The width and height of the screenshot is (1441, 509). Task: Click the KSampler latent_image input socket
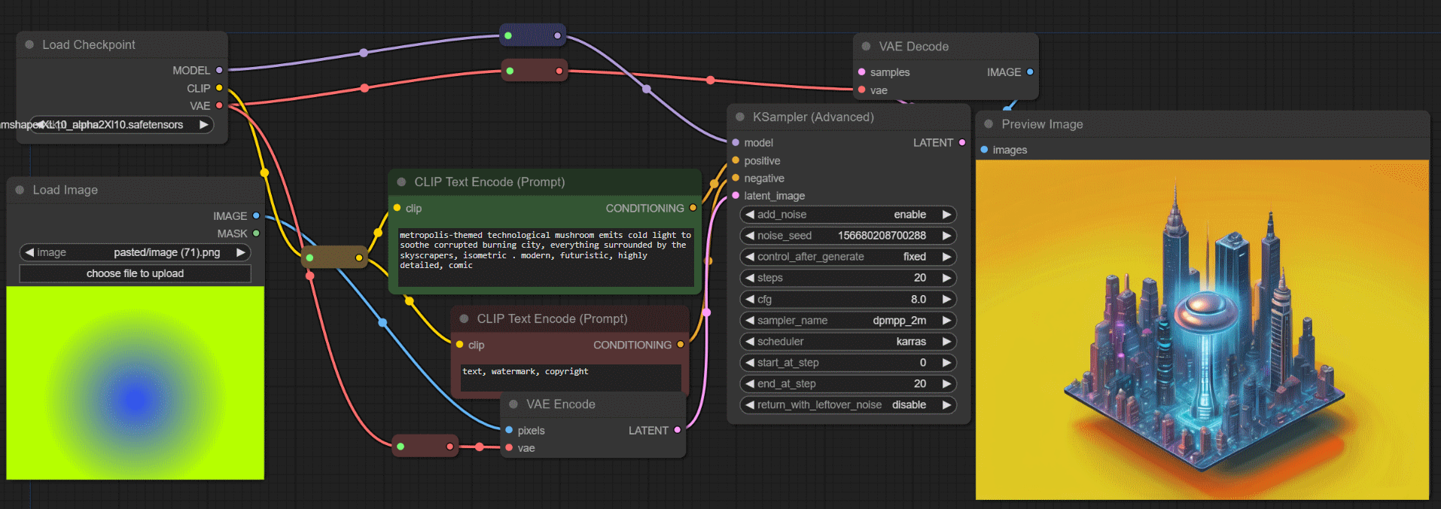(736, 196)
